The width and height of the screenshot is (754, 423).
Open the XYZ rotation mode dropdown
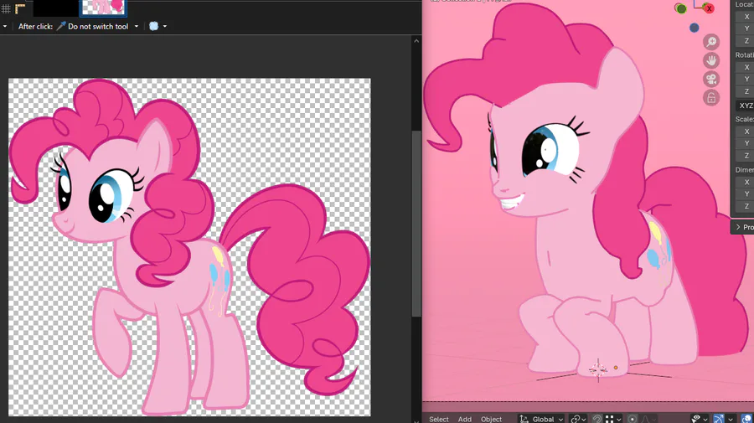[x=745, y=106]
